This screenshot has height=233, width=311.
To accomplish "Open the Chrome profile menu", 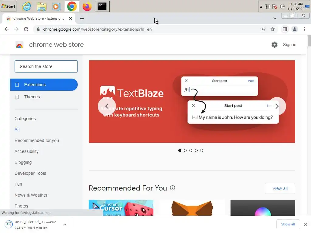I will click(x=295, y=29).
